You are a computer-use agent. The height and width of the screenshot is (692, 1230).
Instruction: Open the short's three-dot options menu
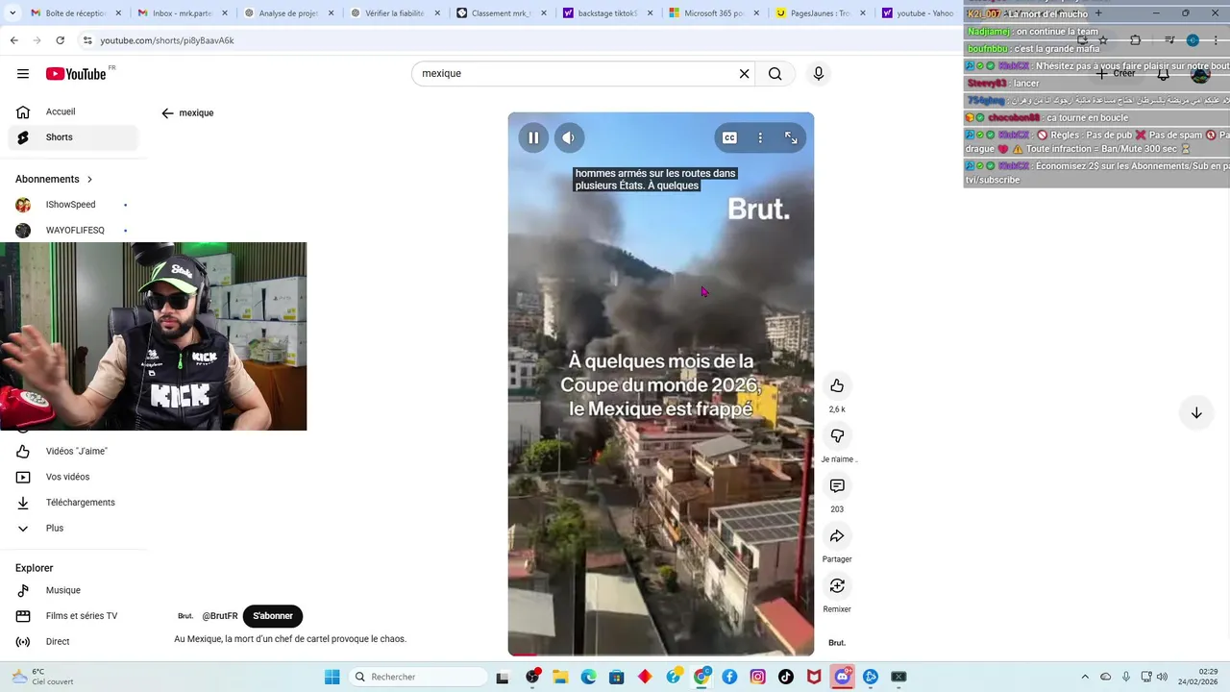point(760,137)
